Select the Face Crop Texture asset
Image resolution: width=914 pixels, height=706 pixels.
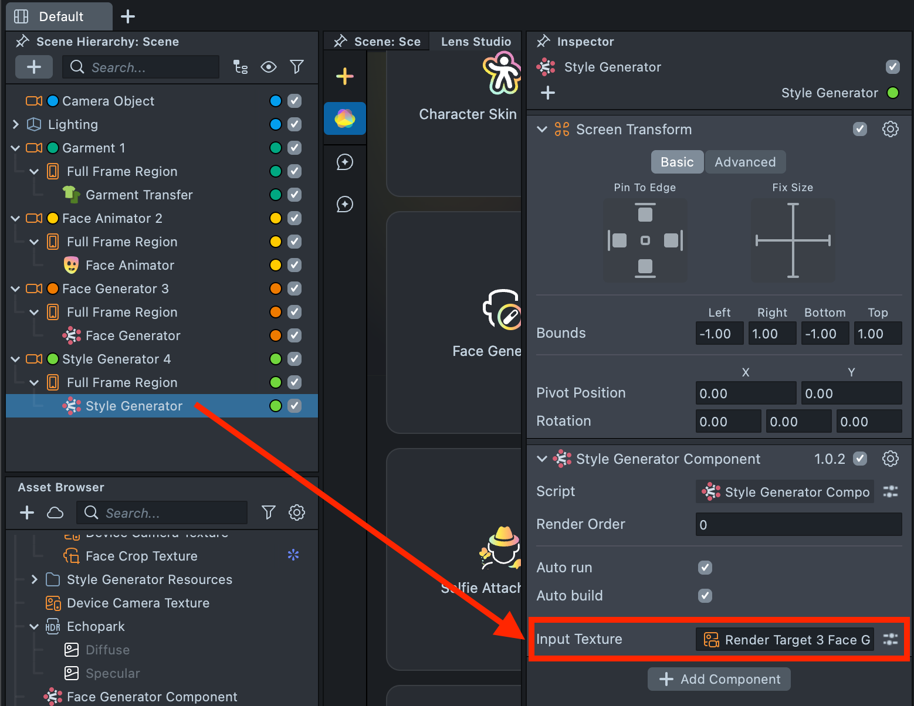coord(141,556)
